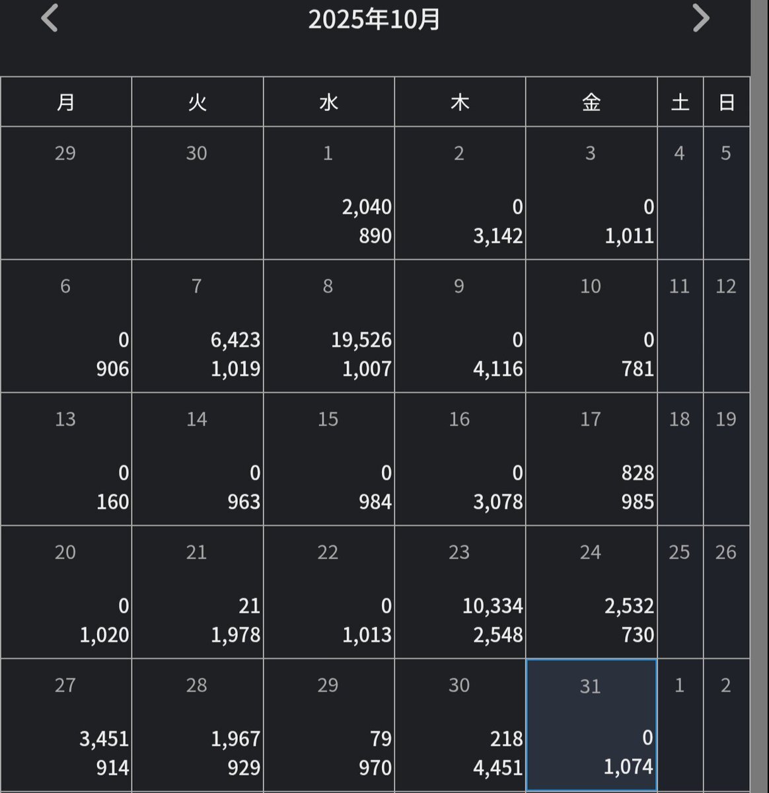This screenshot has height=793, width=769.
Task: Select November 1 cell in last row
Action: click(x=680, y=725)
